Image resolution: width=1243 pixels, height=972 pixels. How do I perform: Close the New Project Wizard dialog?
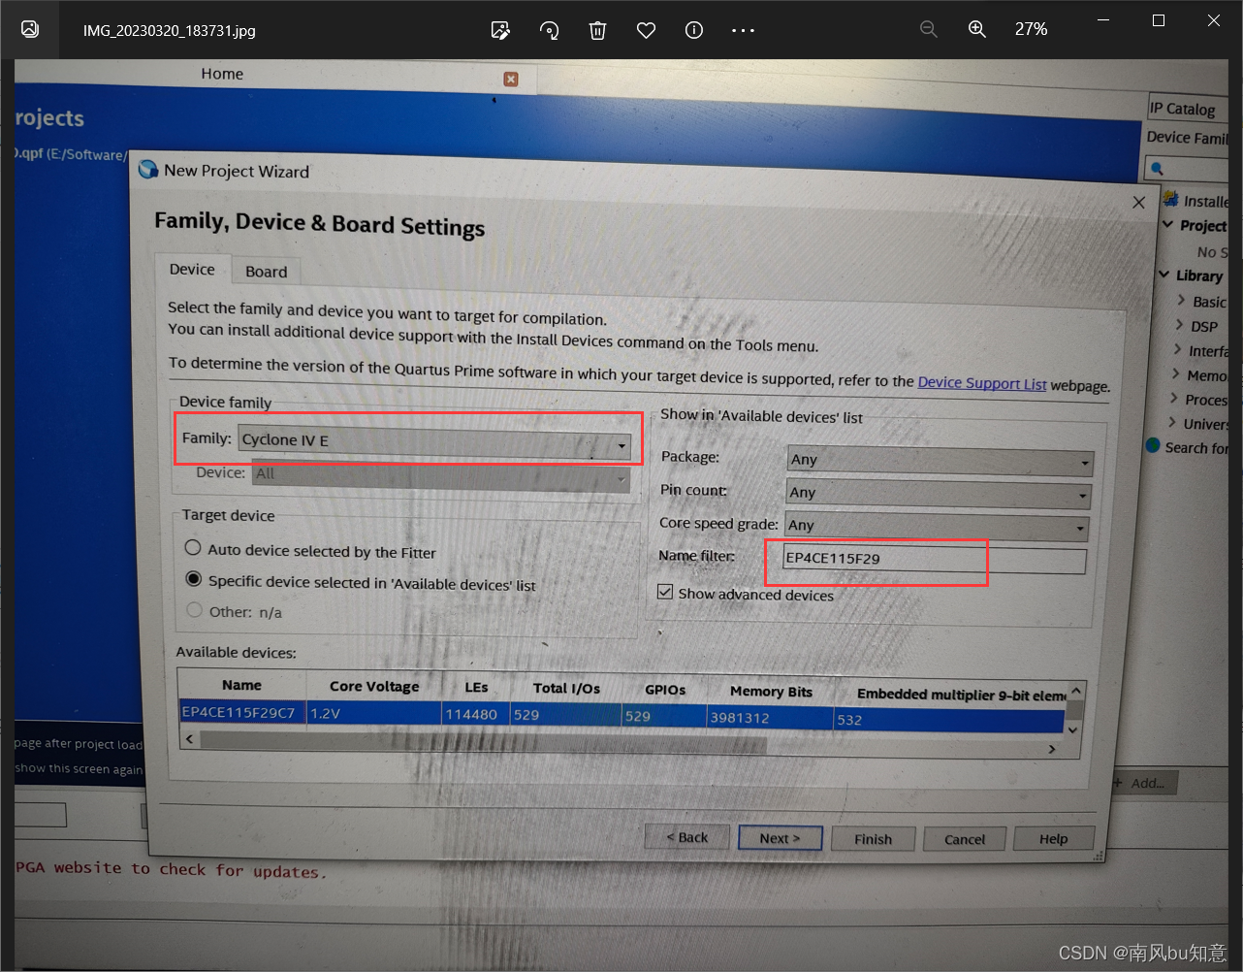pyautogui.click(x=1138, y=202)
